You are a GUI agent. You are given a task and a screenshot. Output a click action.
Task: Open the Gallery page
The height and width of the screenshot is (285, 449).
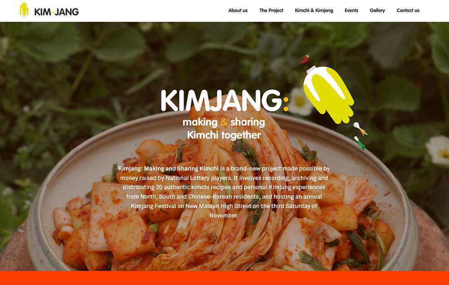(x=377, y=10)
